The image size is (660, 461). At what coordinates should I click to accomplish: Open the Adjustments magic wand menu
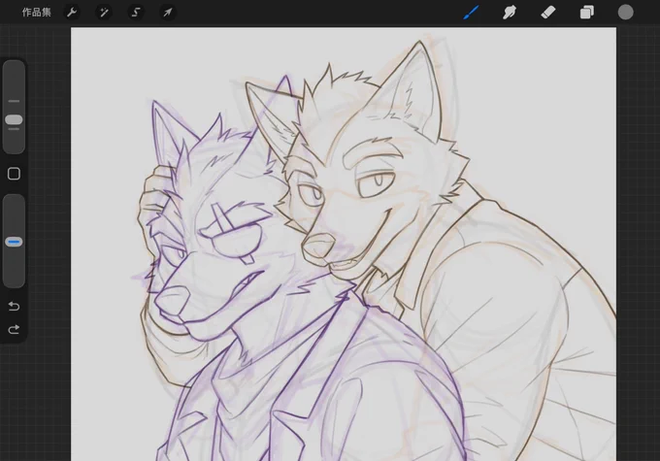tap(104, 13)
